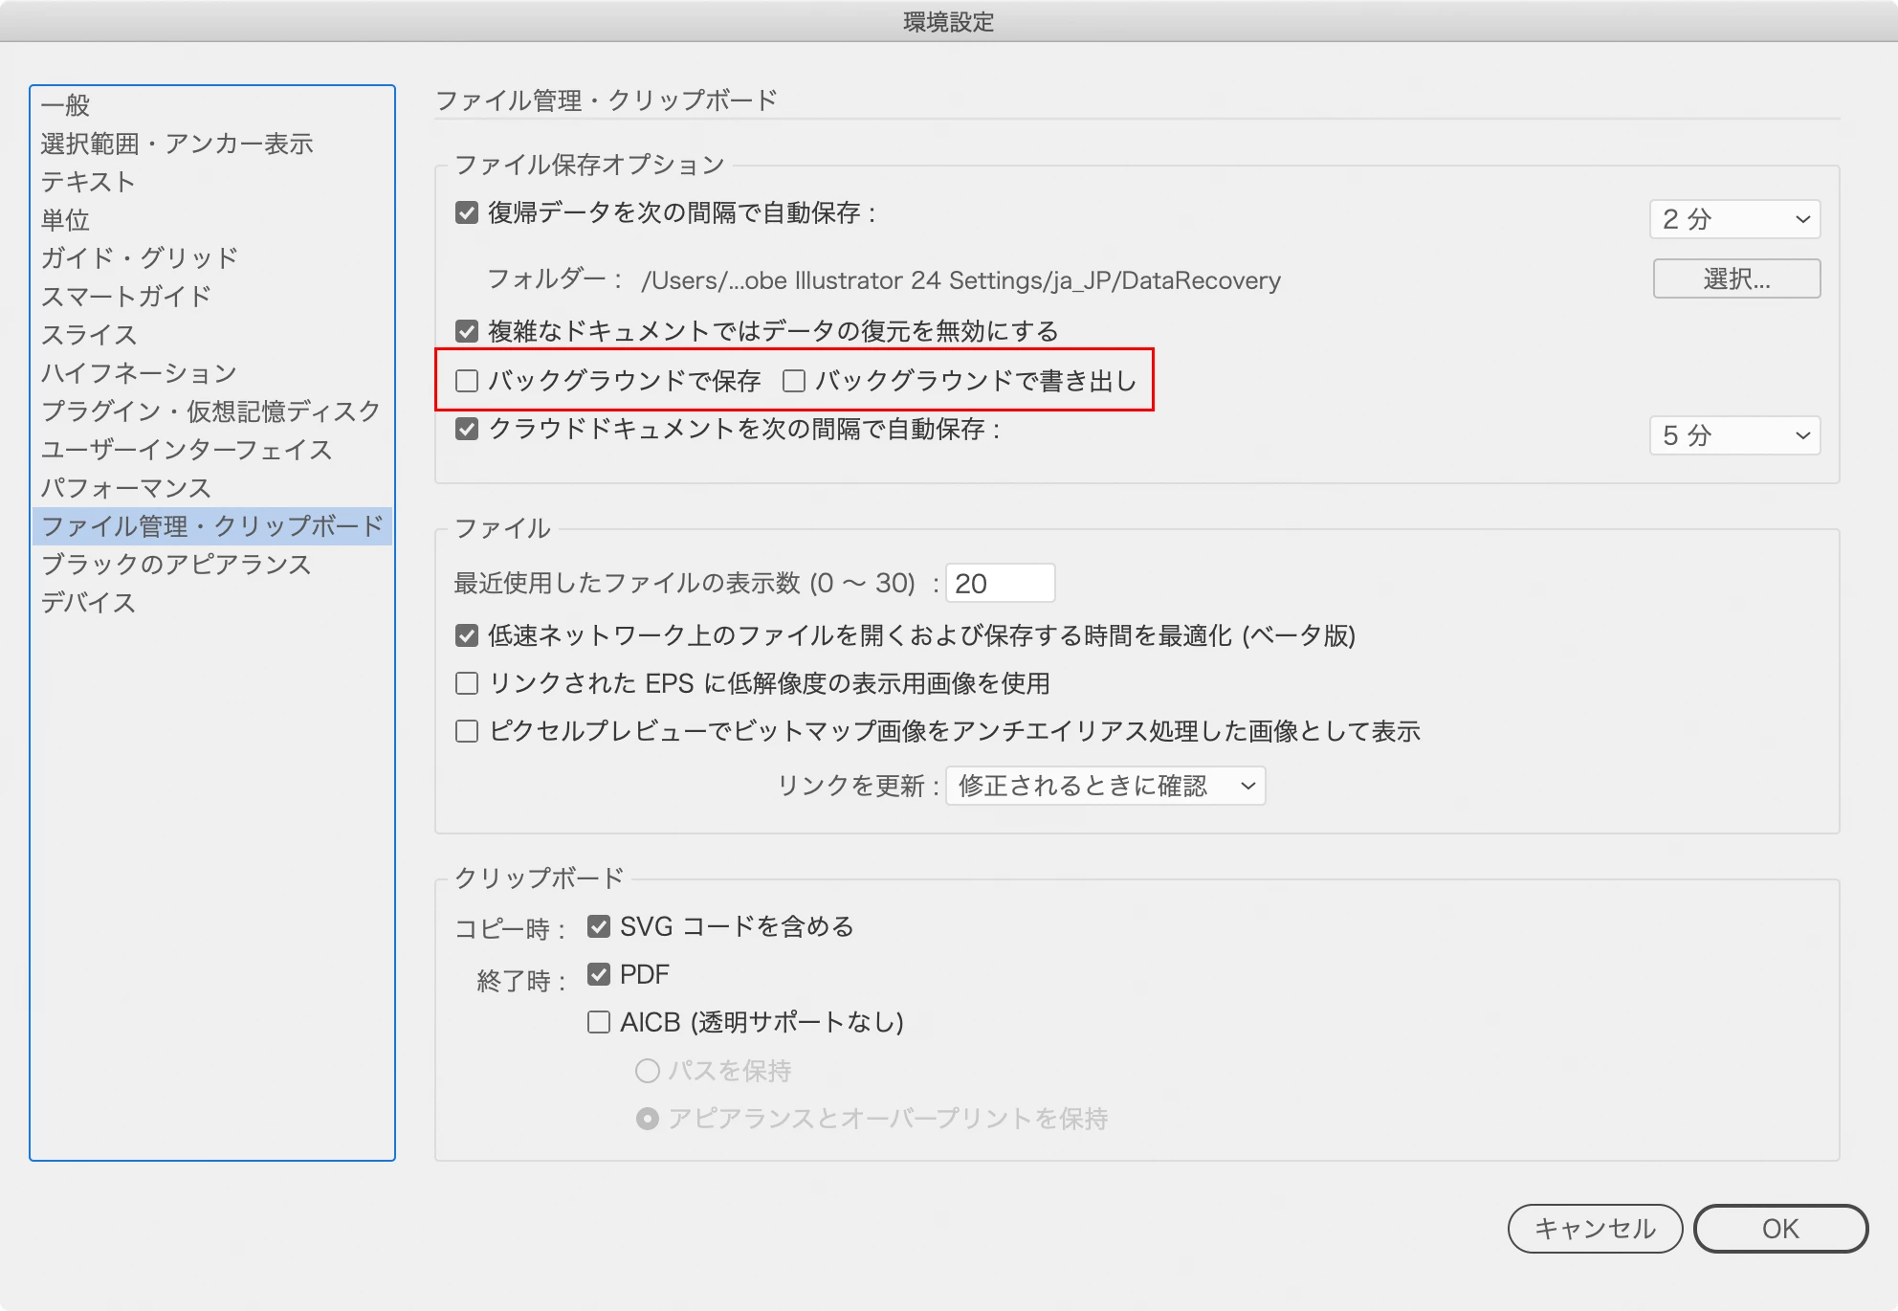Image resolution: width=1898 pixels, height=1311 pixels.
Task: Enable バックグラウンドで書き出し checkbox
Action: [x=794, y=381]
